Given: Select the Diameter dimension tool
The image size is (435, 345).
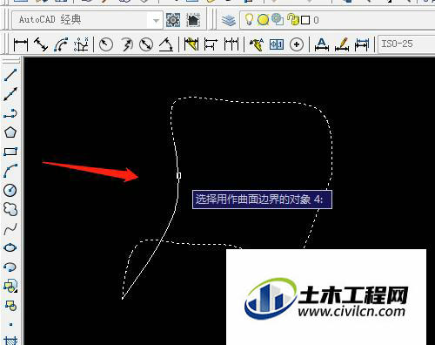Looking at the screenshot, I should 146,44.
